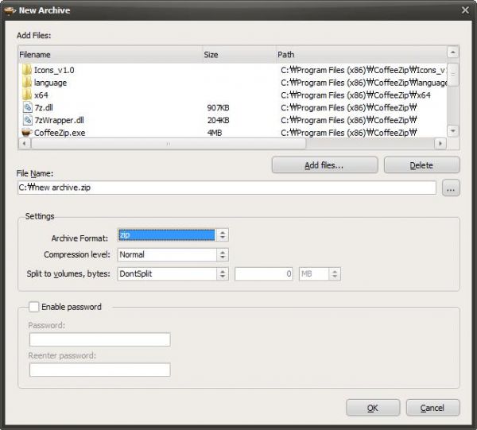Select the CoffeeZip.exe filename text

point(60,133)
